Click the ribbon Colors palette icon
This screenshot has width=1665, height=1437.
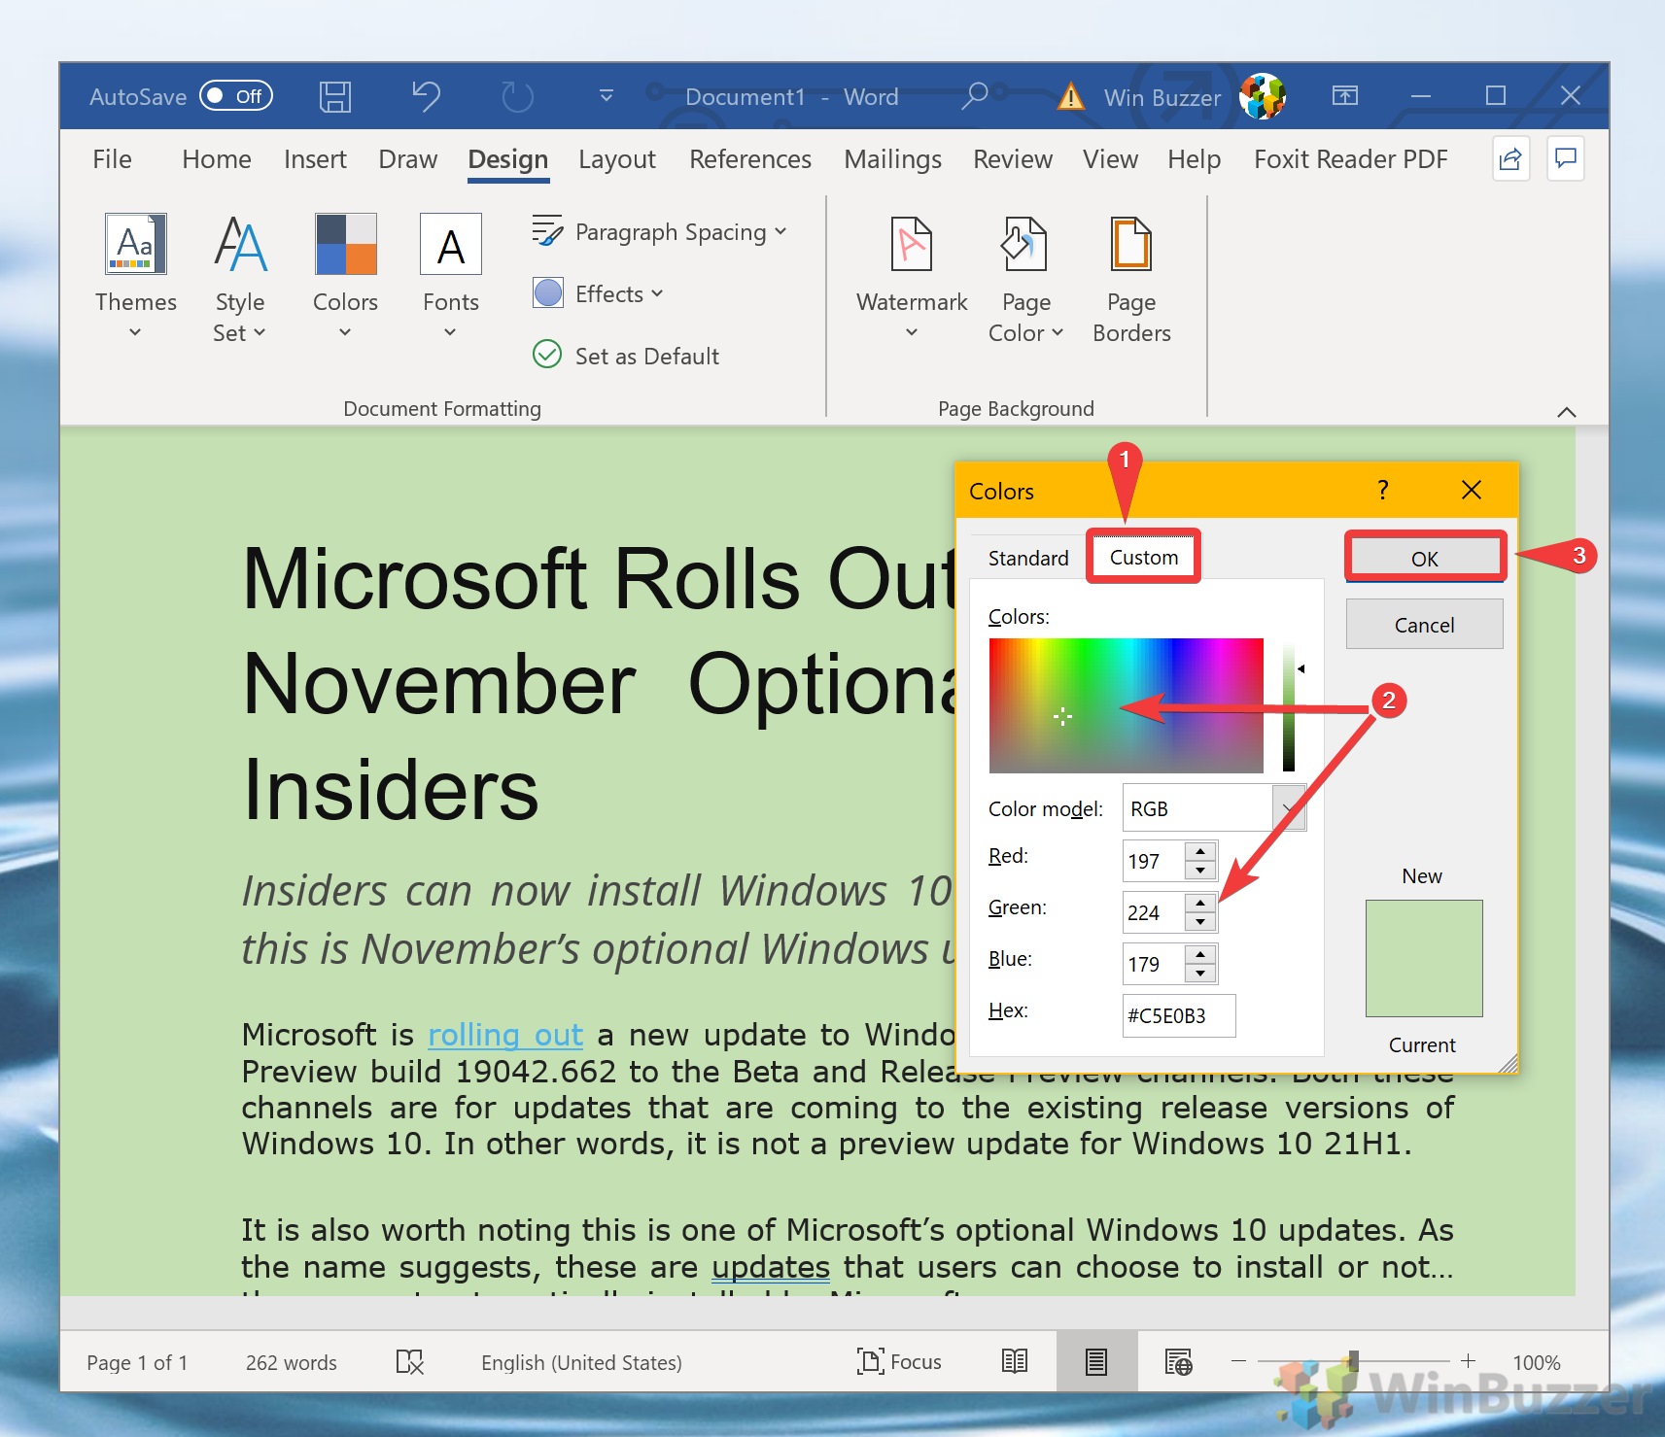click(345, 244)
